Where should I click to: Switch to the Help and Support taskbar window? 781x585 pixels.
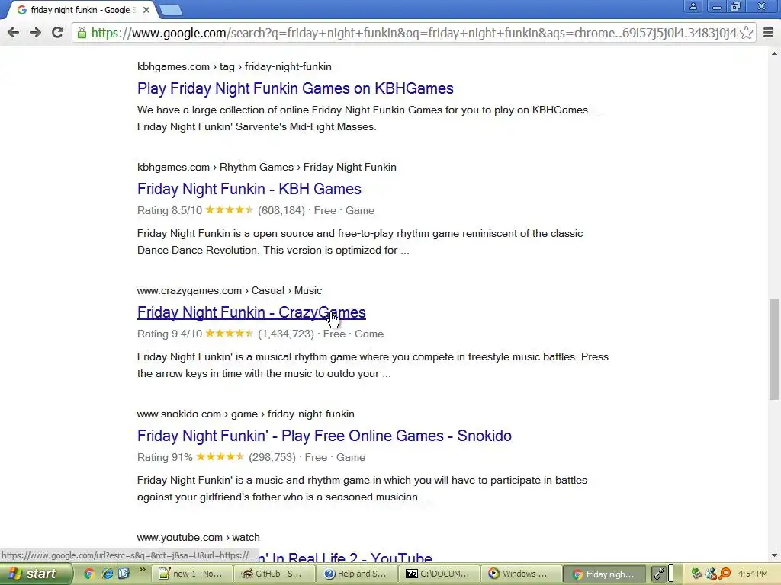pos(357,574)
